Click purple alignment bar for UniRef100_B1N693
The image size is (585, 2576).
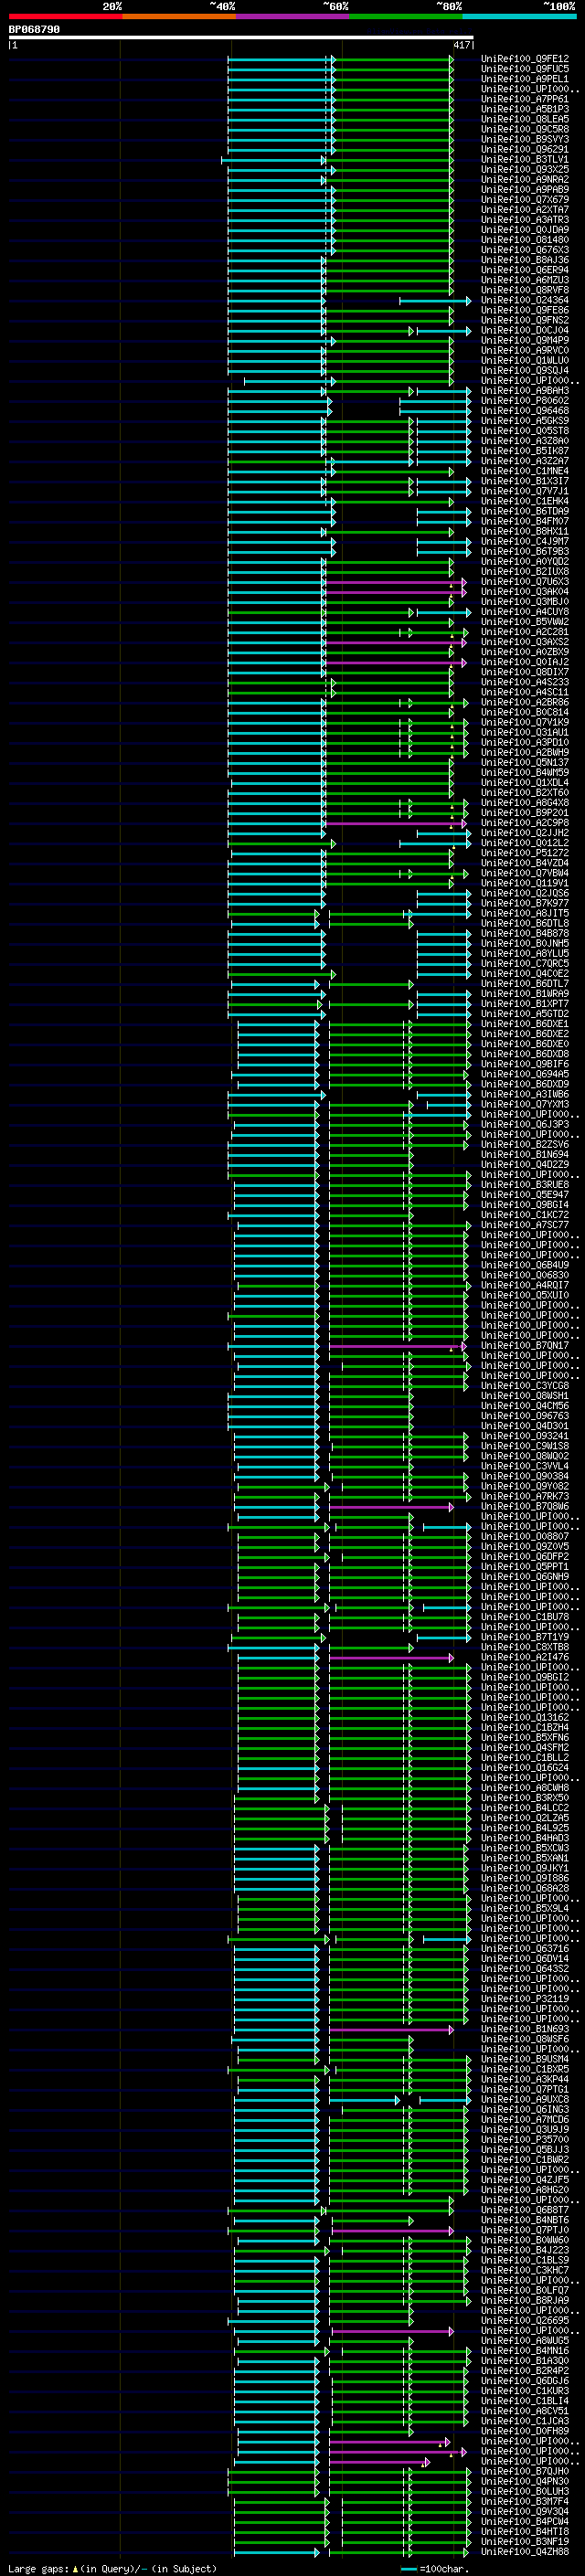391,2029
